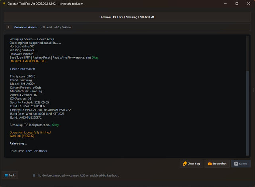255x187 pixels.
Task: Click the 'Total Time: 1 sec, 258 msecs' line
Action: [x=28, y=151]
